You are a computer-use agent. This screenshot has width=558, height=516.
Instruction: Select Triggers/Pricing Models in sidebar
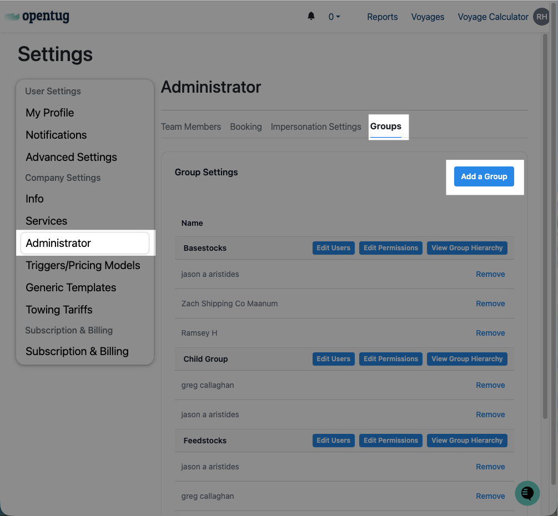click(x=83, y=265)
